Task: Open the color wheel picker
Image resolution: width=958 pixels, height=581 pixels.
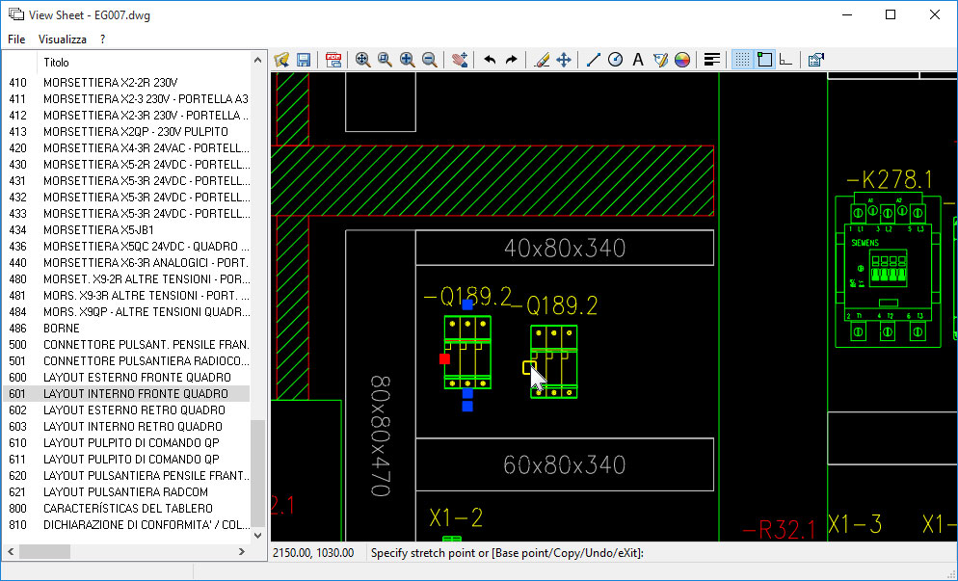Action: (x=682, y=60)
